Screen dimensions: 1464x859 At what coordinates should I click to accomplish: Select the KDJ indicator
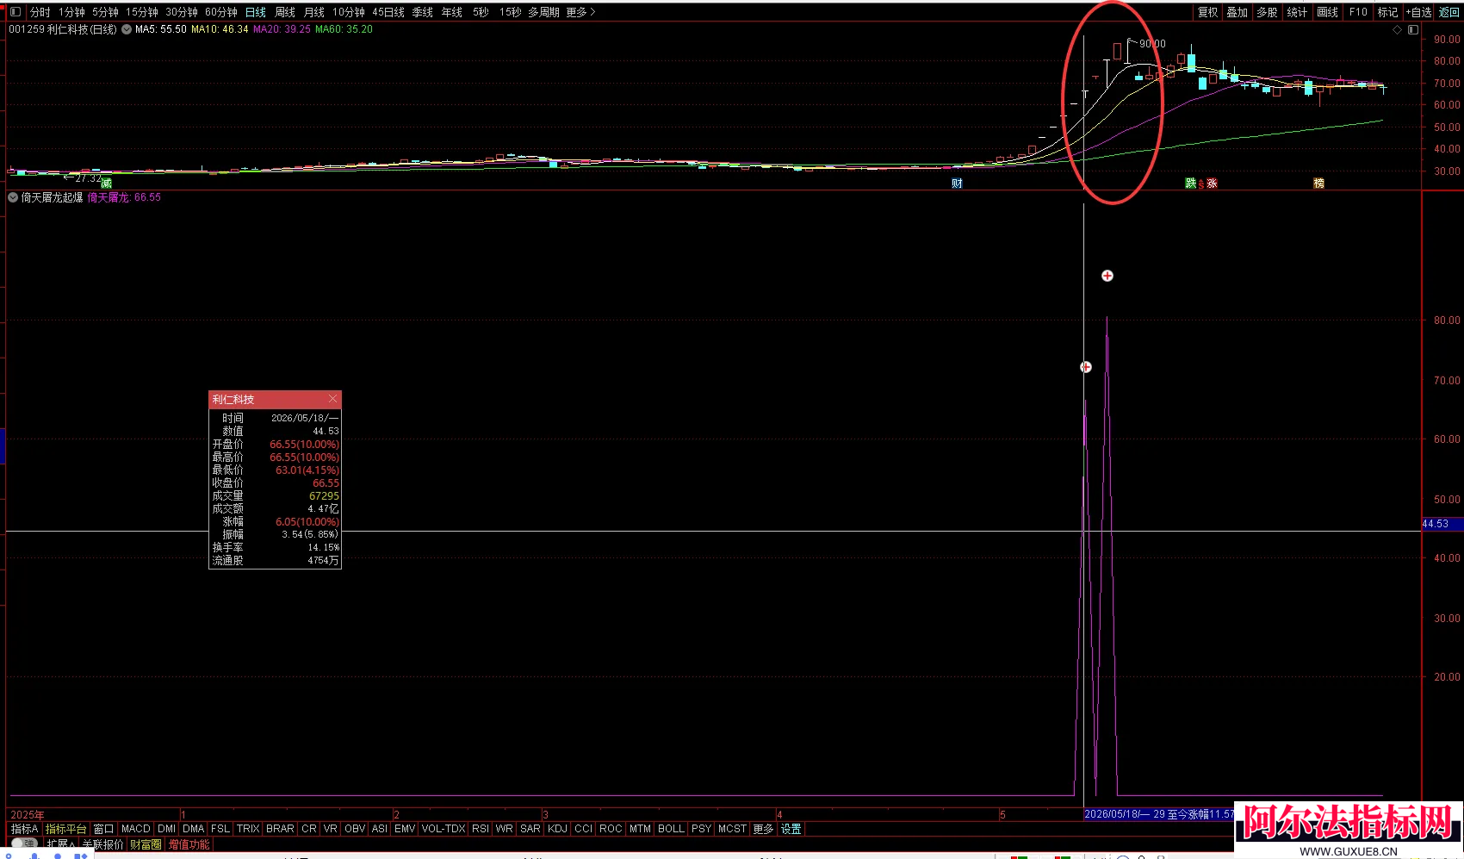[x=557, y=829]
